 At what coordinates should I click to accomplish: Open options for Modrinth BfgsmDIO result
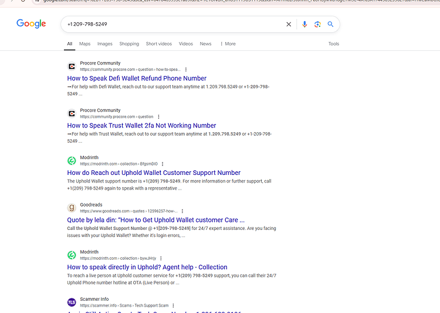[163, 164]
